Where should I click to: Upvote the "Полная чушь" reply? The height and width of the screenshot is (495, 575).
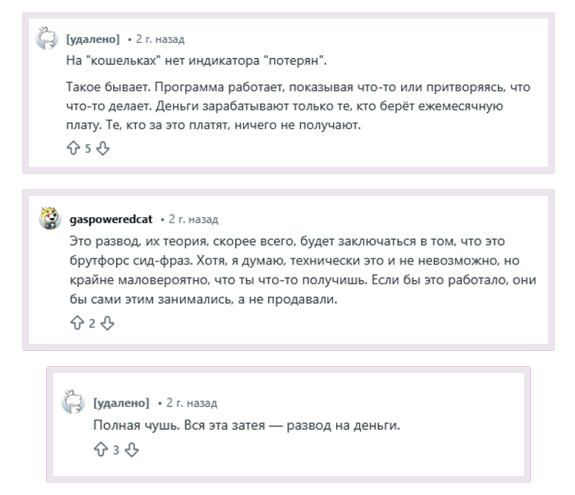pos(101,450)
